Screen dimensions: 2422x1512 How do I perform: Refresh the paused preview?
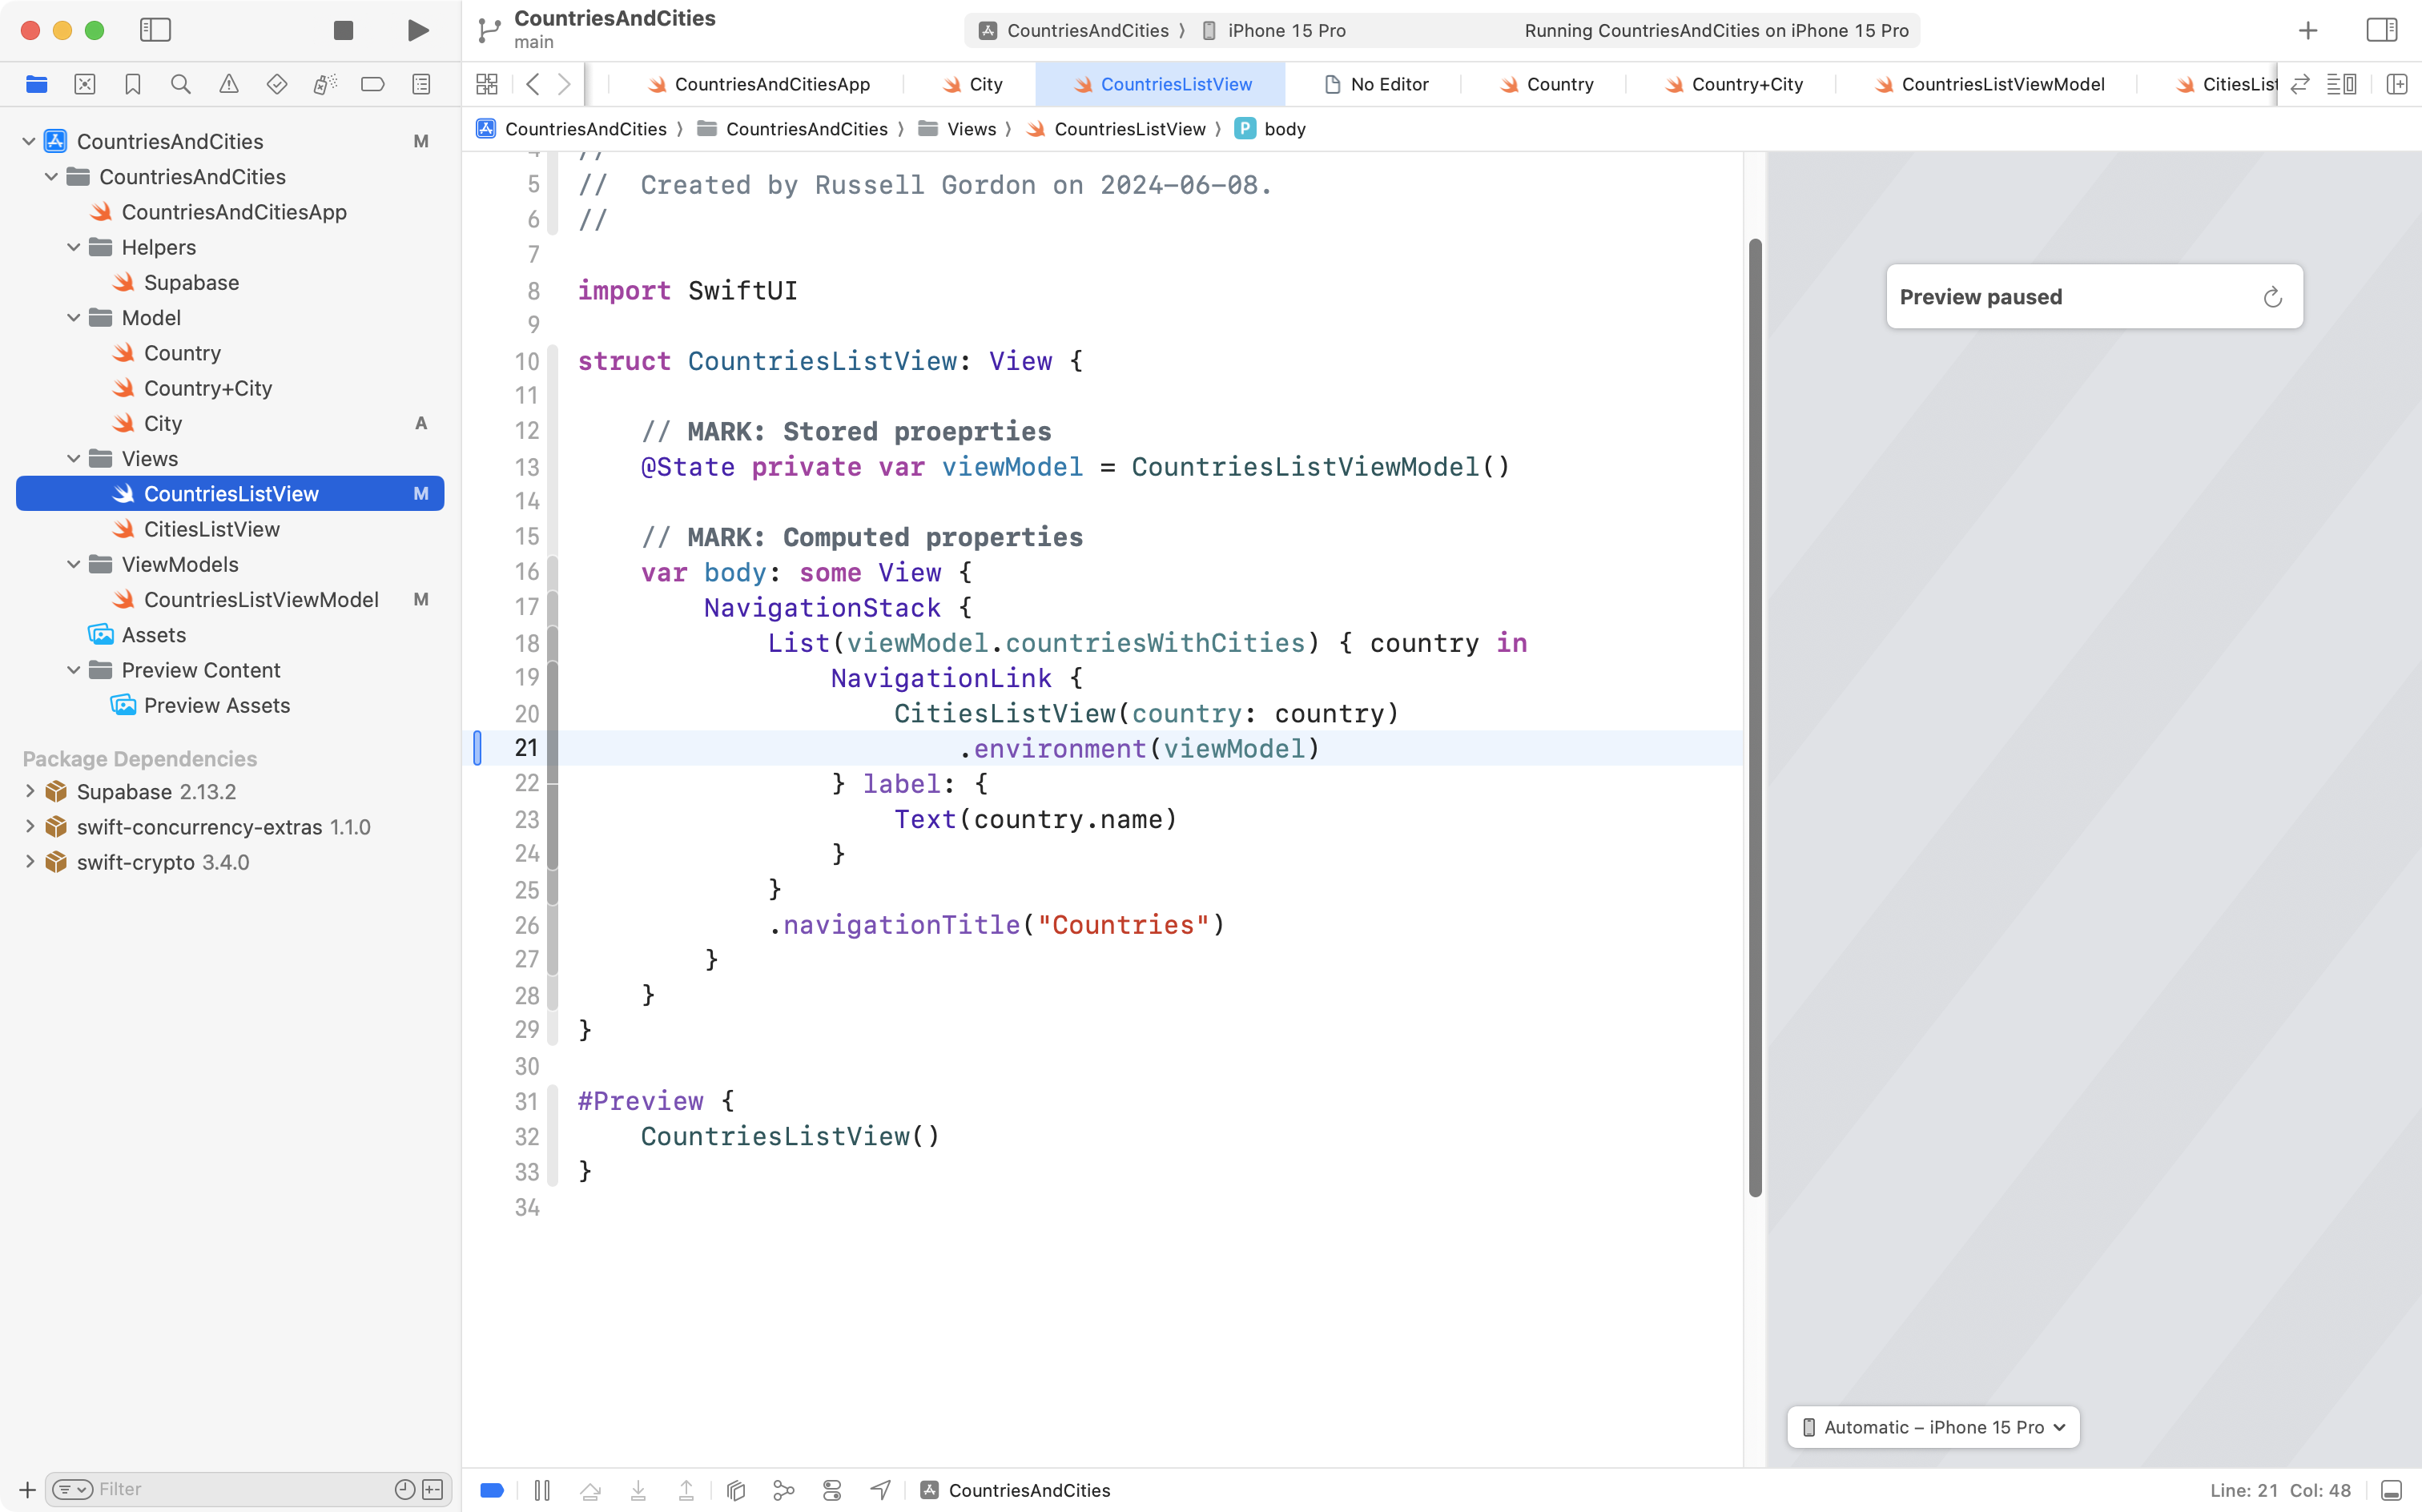[x=2272, y=297]
